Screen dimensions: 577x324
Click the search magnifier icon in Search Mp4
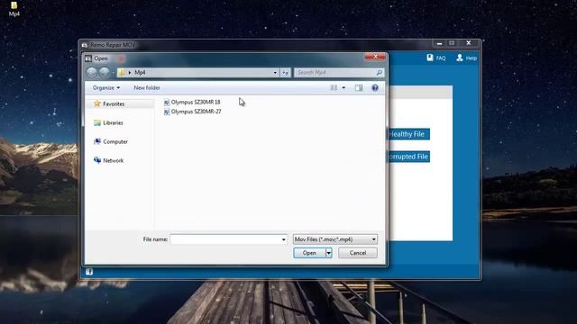[379, 73]
